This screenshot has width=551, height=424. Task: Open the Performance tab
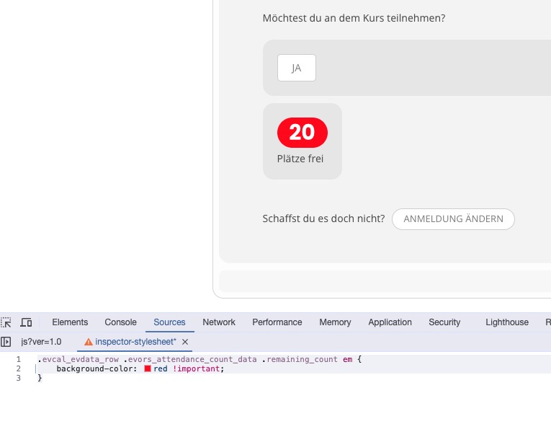277,322
